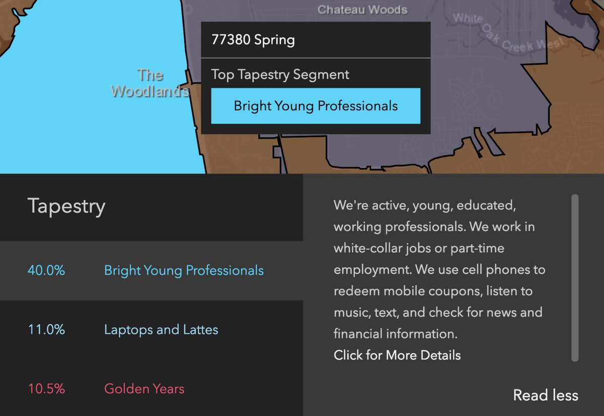The height and width of the screenshot is (416, 604).
Task: Select the 40.0% Bright Young Professionals row
Action: pyautogui.click(x=152, y=270)
